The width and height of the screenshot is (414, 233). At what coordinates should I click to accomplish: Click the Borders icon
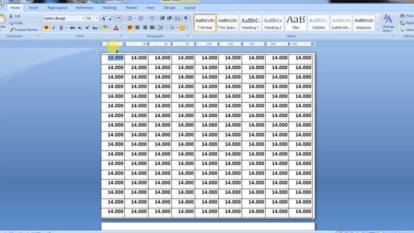[x=182, y=27]
